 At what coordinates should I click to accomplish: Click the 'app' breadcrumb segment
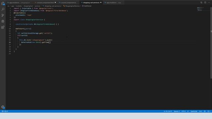13,6
